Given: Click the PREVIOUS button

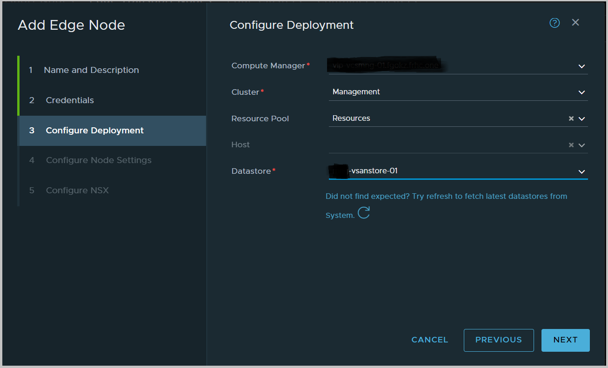Looking at the screenshot, I should coord(499,340).
